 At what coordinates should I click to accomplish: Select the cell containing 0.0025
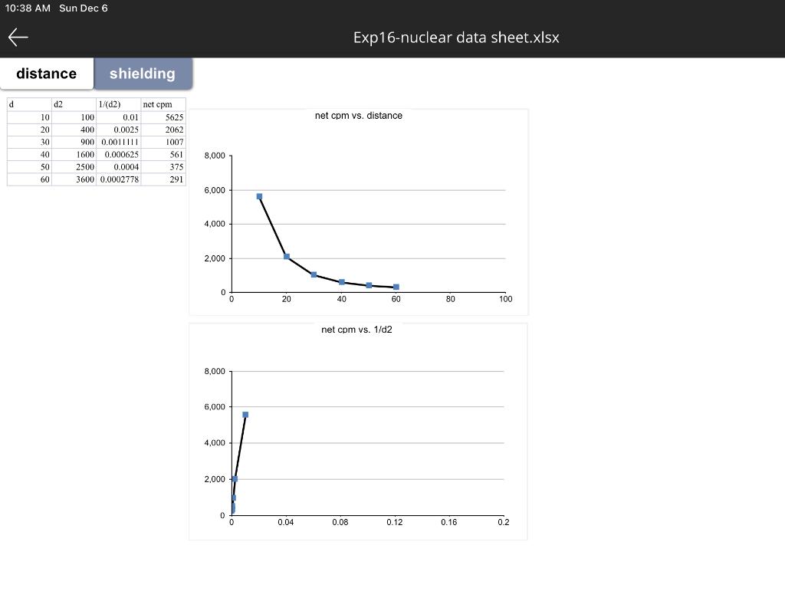coord(119,130)
